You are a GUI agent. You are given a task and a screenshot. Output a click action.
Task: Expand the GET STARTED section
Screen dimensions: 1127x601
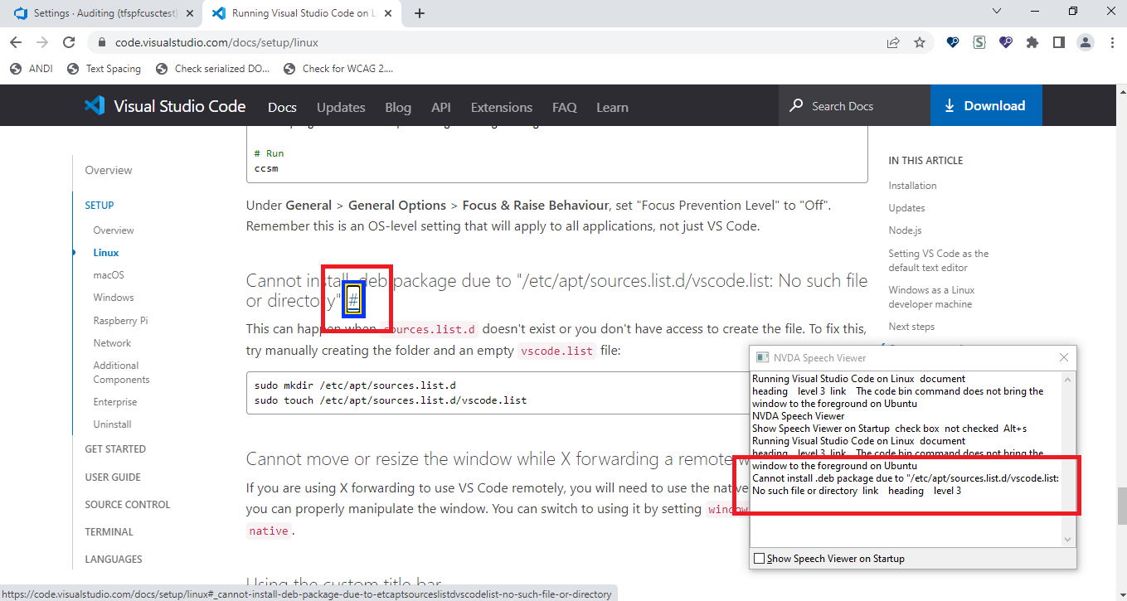coord(114,448)
